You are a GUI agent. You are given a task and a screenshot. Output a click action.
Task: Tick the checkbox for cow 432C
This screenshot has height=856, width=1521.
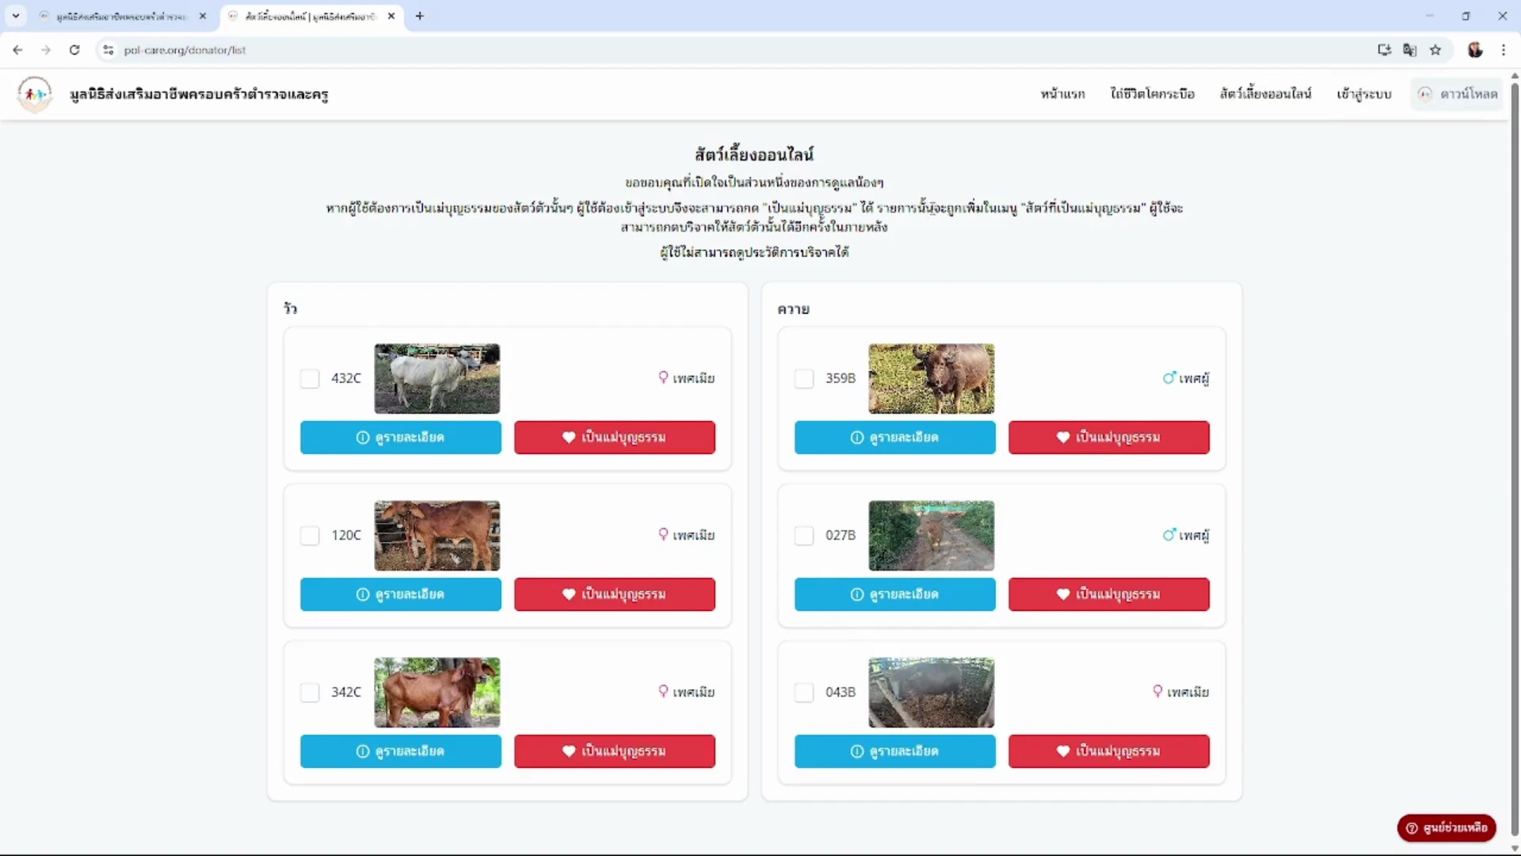tap(310, 379)
